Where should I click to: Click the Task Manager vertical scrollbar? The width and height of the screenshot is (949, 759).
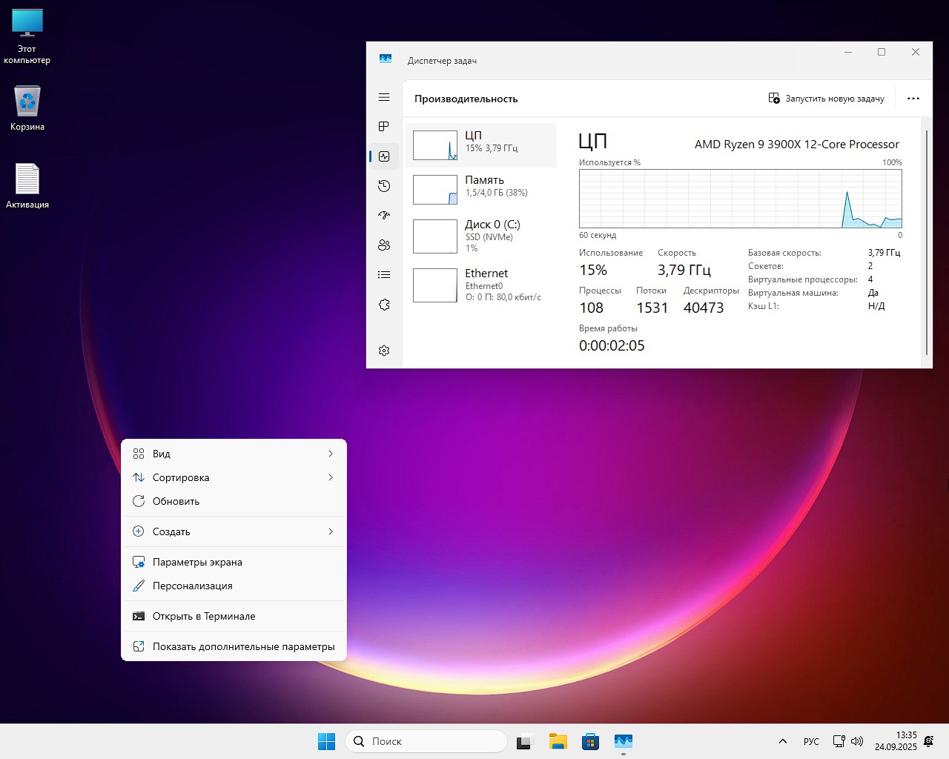[x=927, y=243]
